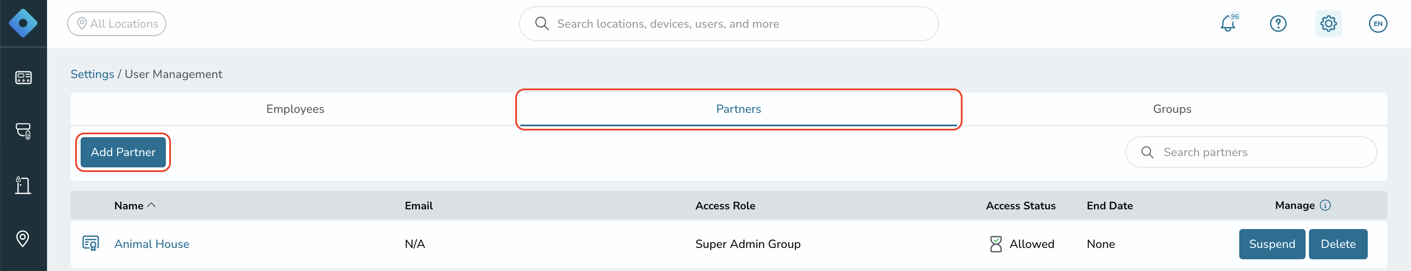Open the devices icon in sidebar
This screenshot has height=271, width=1411.
click(23, 131)
